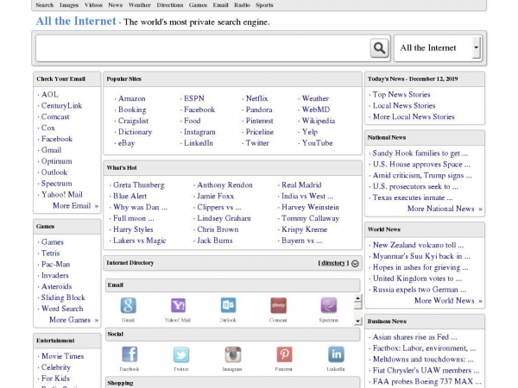Screen dimensions: 518x388
Task: Open the Greta Thunberg trending link
Action: tap(139, 185)
